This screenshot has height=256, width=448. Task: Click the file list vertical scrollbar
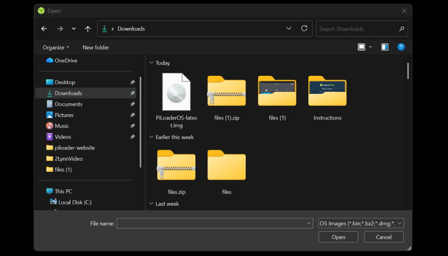[x=407, y=71]
